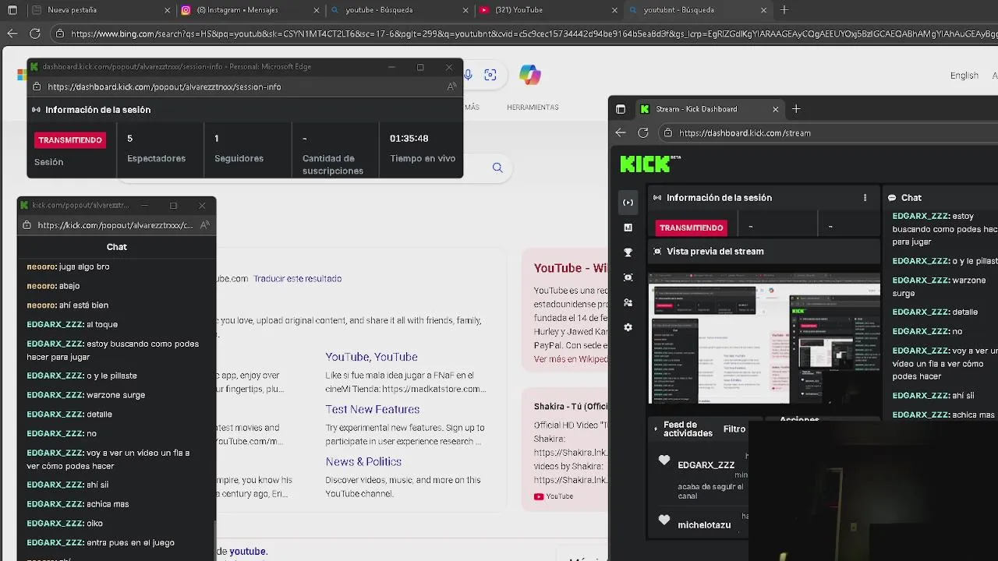Viewport: 998px width, 561px height.
Task: Refresh the Kick Dashboard browser page
Action: [643, 132]
